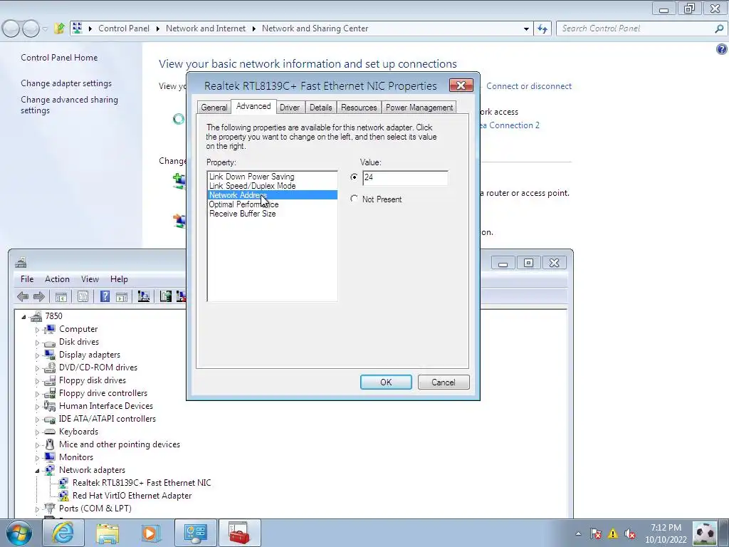This screenshot has height=547, width=729.
Task: Click Scan for hardware changes toolbar icon
Action: tap(144, 296)
